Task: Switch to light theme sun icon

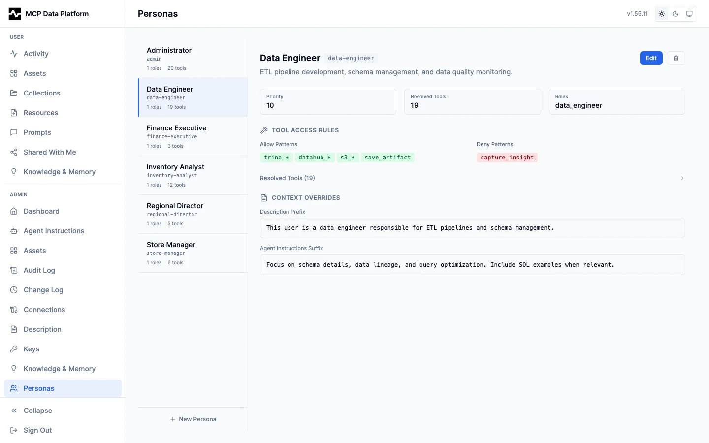Action: click(x=662, y=14)
